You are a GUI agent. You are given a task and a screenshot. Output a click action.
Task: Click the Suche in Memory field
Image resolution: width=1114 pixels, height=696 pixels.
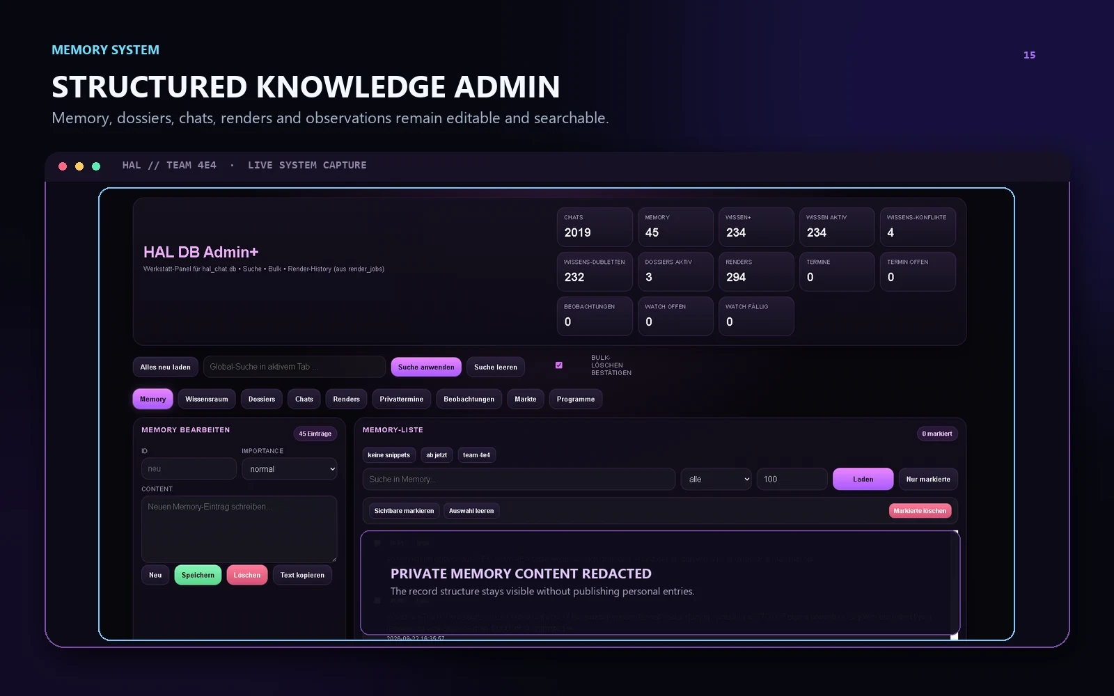tap(519, 480)
